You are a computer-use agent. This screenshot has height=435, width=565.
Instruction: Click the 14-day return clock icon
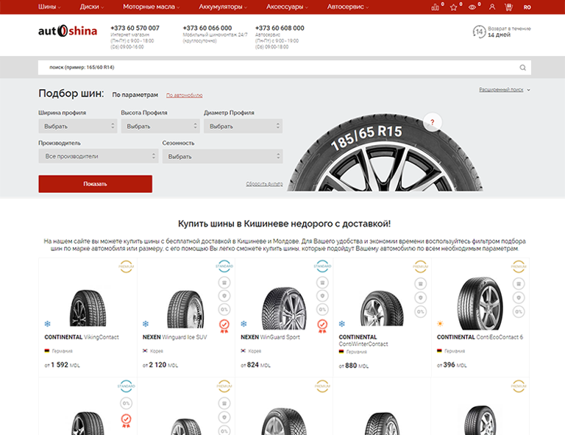[479, 32]
